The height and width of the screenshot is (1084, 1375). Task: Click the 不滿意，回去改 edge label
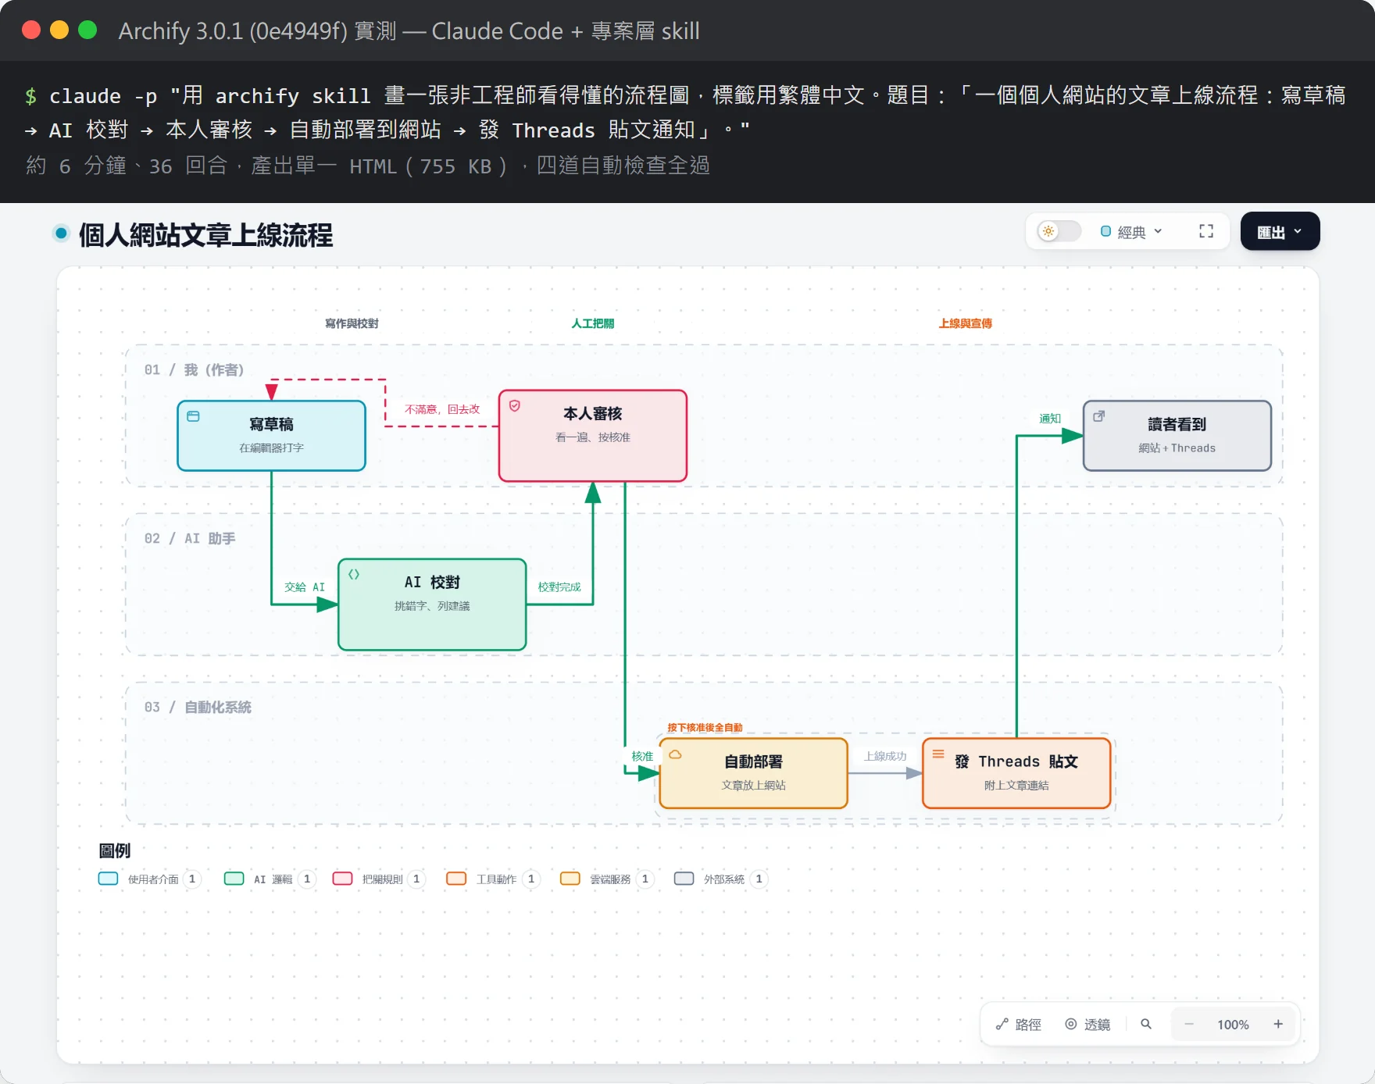tap(442, 409)
